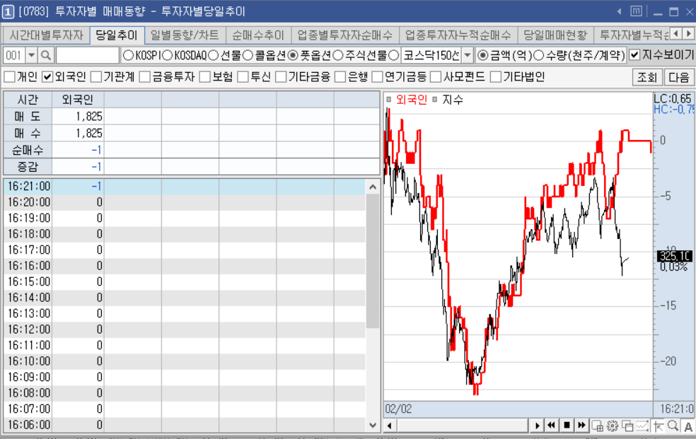Click the dotted line chart icon
The height and width of the screenshot is (439, 696).
click(642, 426)
